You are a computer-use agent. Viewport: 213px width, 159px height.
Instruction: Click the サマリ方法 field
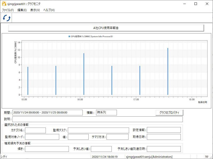point(117,137)
